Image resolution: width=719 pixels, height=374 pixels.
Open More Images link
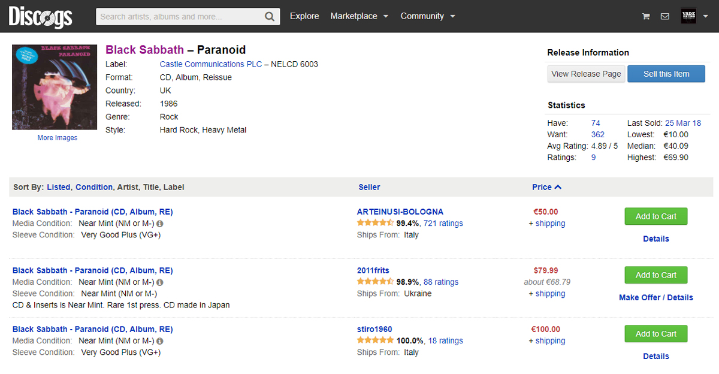pyautogui.click(x=58, y=138)
